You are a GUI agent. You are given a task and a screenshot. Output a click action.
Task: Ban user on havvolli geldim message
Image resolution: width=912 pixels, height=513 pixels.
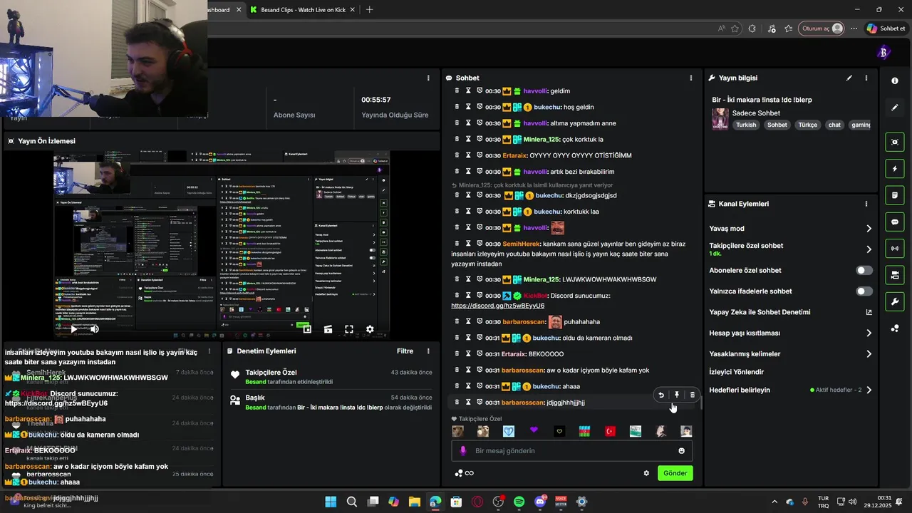click(480, 91)
